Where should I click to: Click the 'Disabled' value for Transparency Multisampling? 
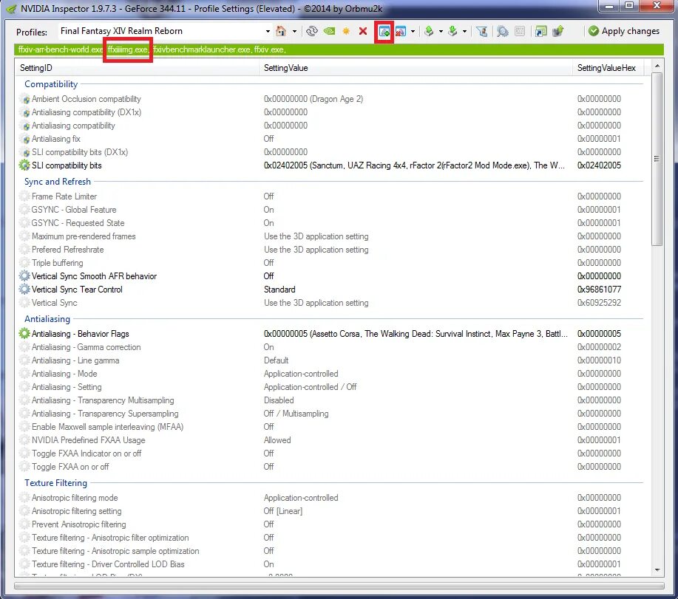point(279,400)
